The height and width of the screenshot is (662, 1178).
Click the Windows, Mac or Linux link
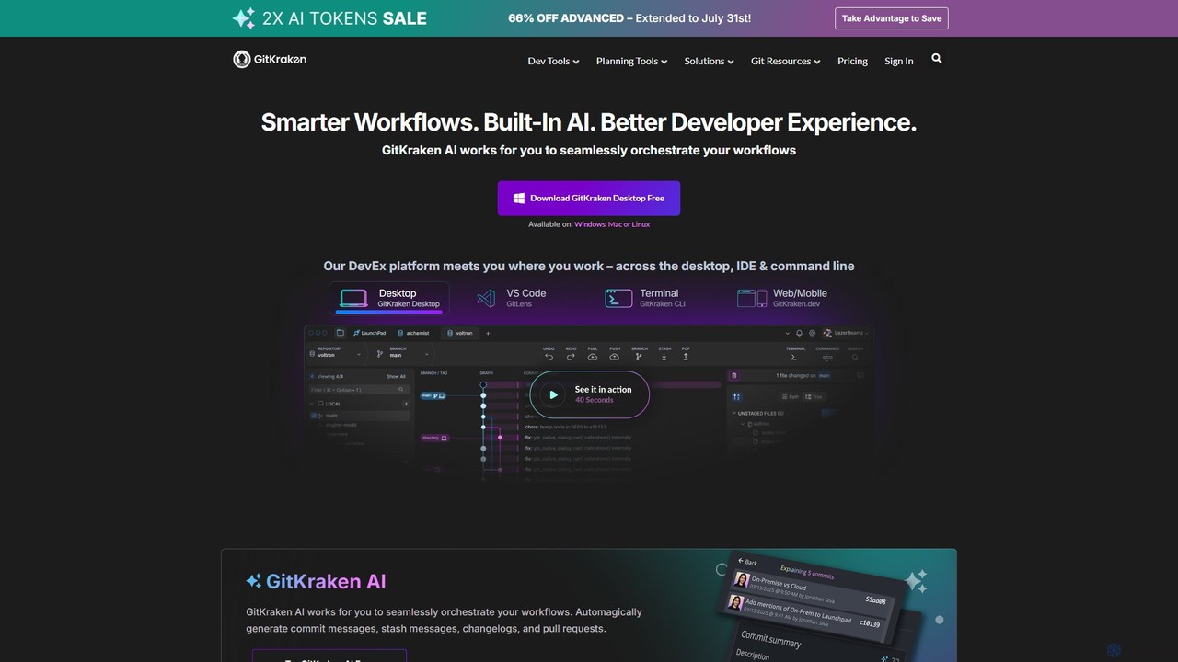pos(612,224)
